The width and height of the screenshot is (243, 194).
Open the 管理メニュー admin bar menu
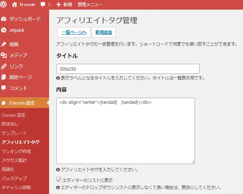(x=90, y=5)
